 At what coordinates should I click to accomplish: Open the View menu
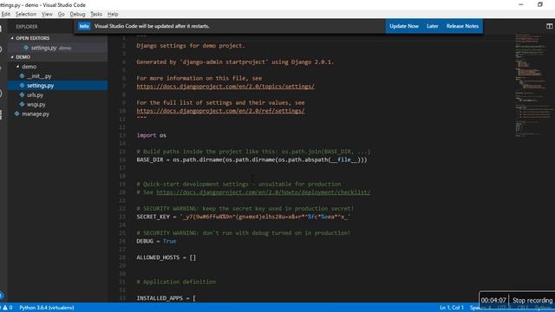coord(47,14)
